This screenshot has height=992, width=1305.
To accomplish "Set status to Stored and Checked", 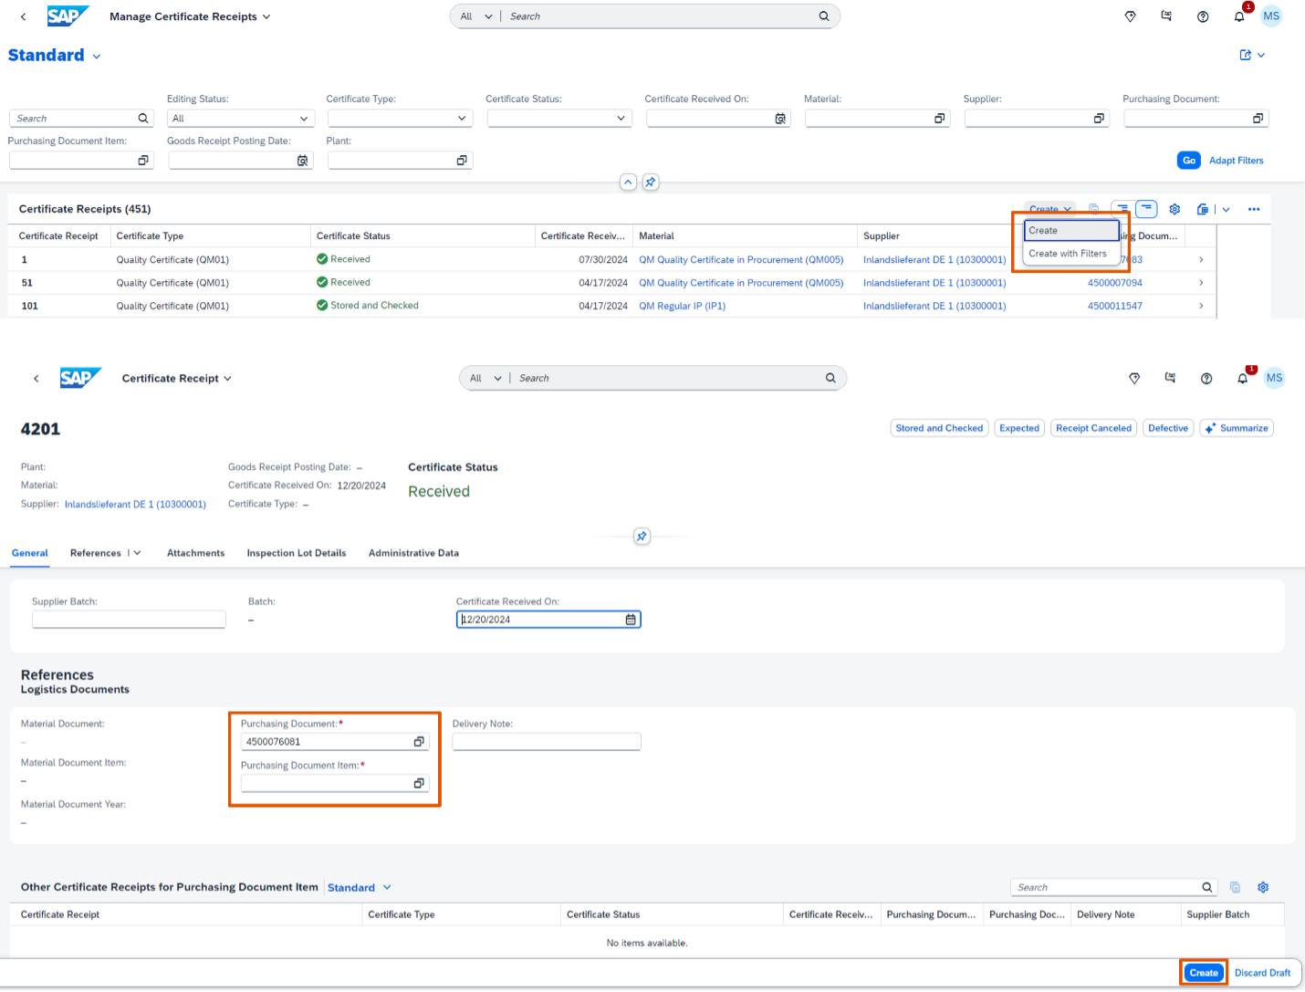I will pyautogui.click(x=939, y=428).
